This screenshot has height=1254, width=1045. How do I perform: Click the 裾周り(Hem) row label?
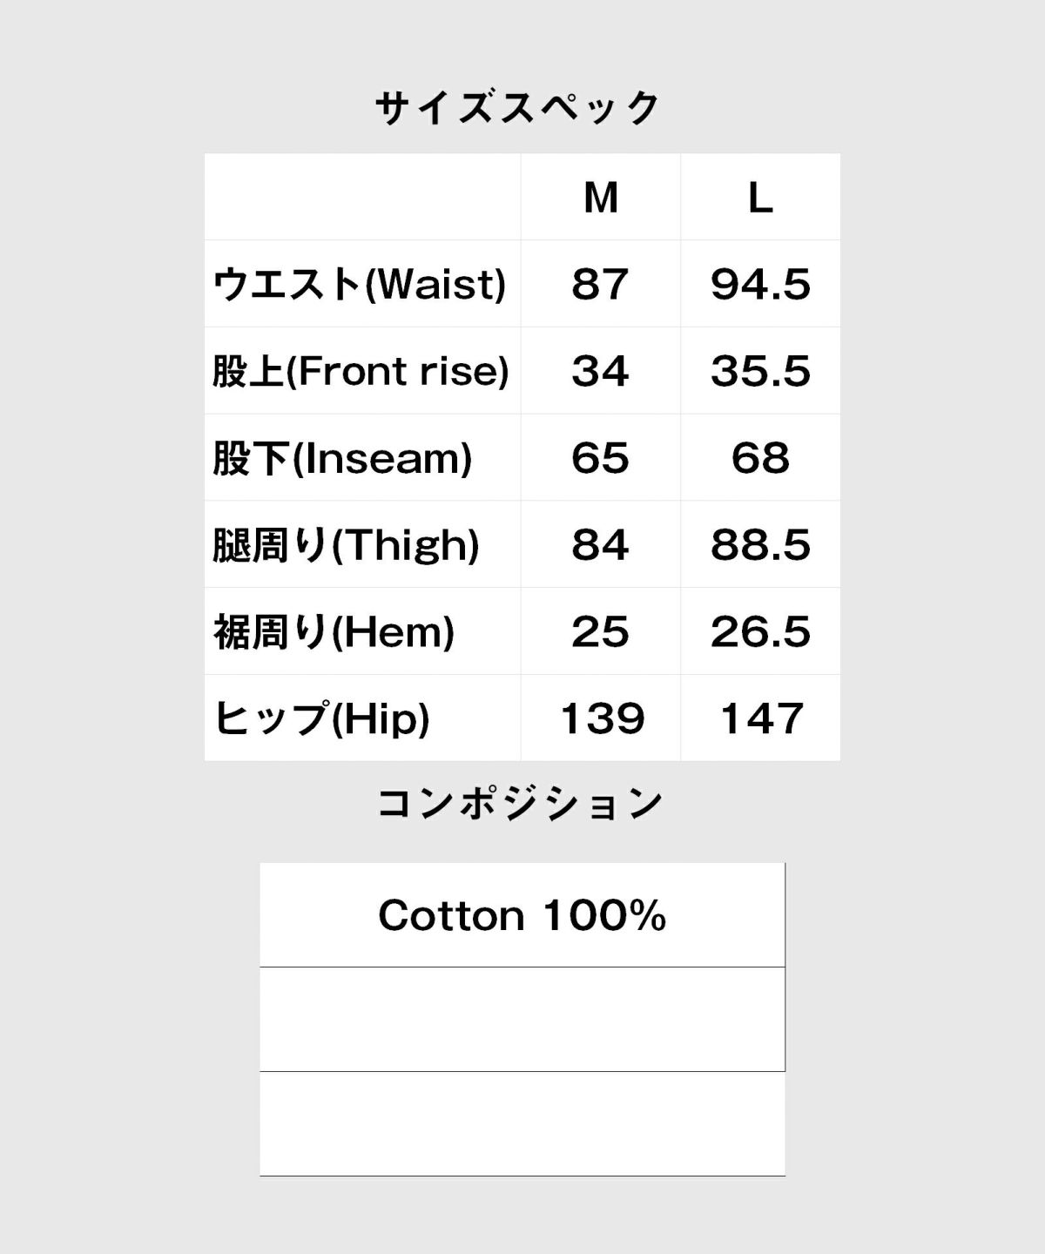(334, 632)
